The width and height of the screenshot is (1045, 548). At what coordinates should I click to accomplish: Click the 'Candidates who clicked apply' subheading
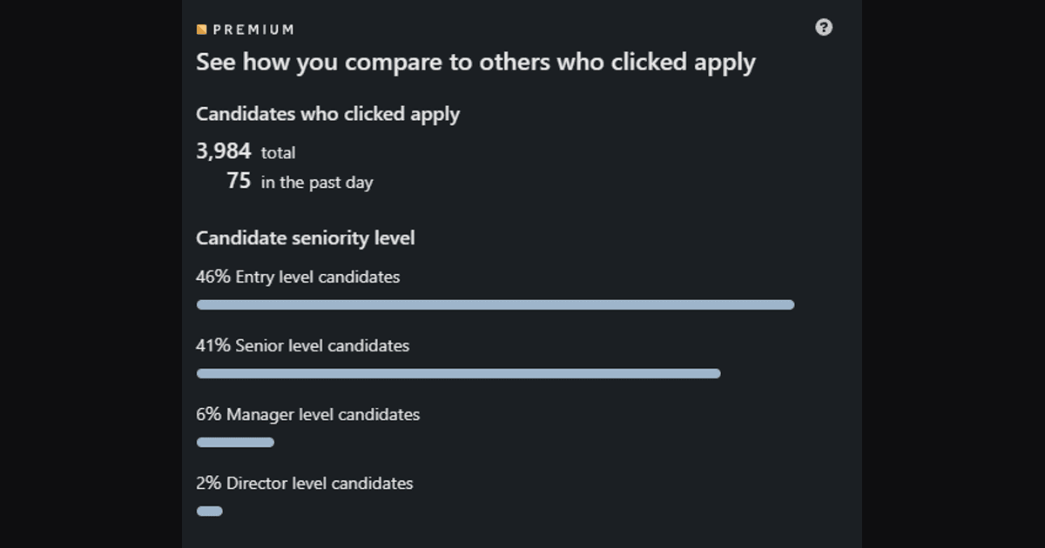pyautogui.click(x=327, y=114)
